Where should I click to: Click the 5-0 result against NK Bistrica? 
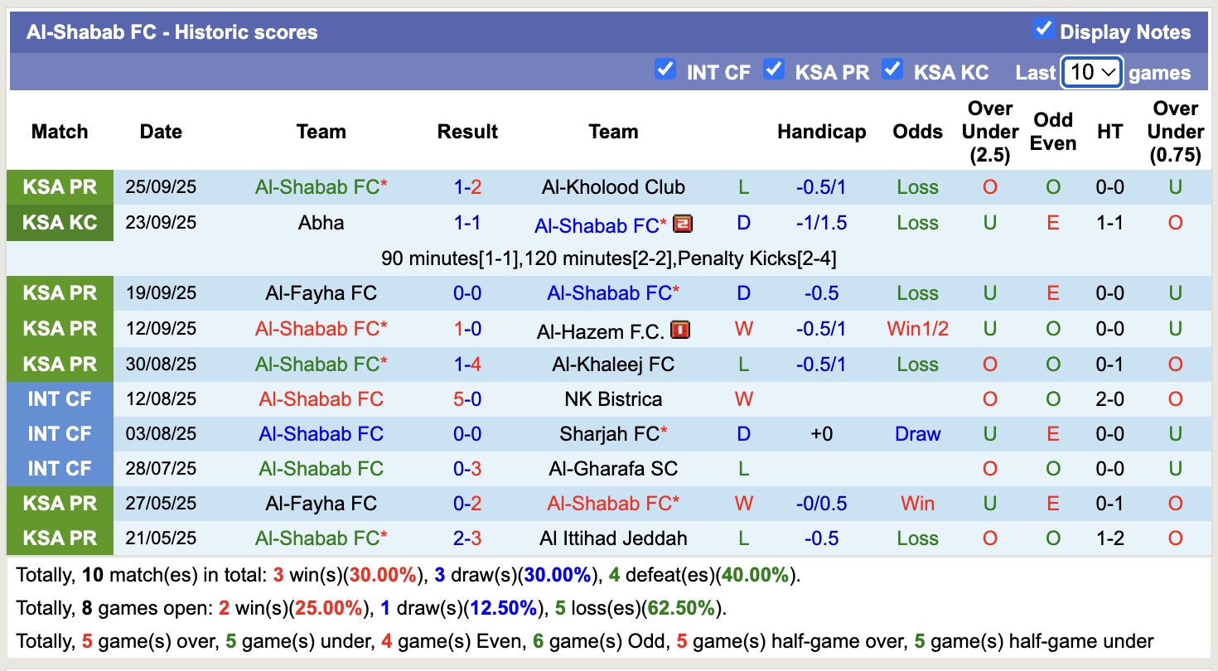[x=467, y=399]
